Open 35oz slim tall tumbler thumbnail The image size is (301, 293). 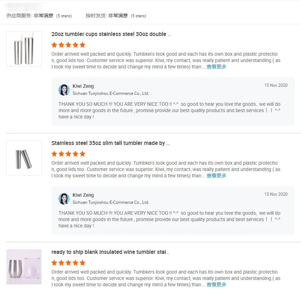[24, 158]
